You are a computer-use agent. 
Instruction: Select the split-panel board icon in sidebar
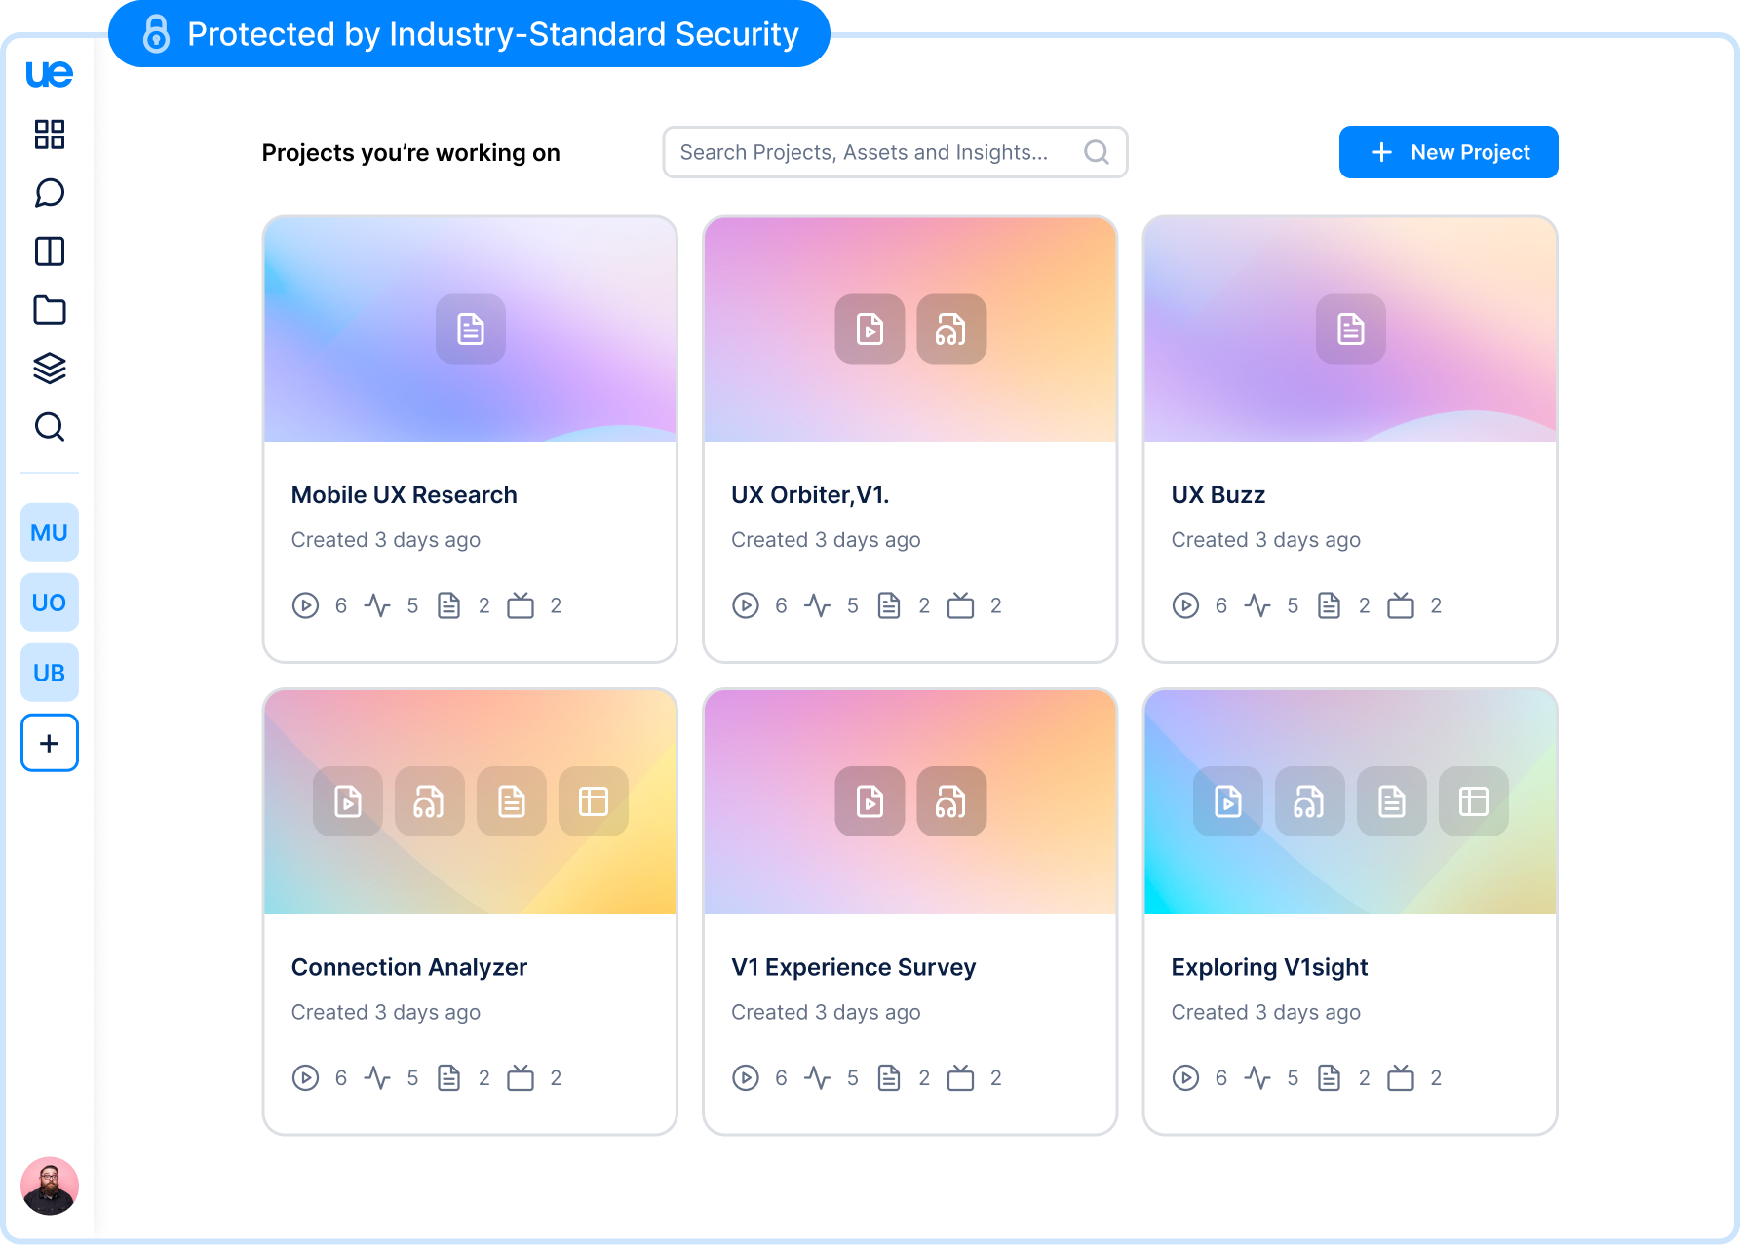[x=50, y=252]
